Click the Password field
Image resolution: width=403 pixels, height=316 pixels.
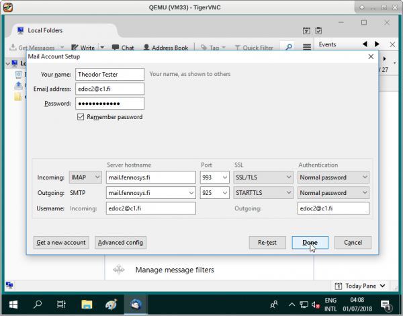click(109, 104)
